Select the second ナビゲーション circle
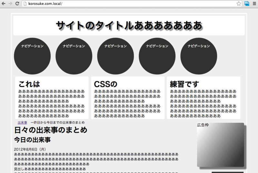Image resolution: width=258 pixels, height=173 pixels. point(74,56)
